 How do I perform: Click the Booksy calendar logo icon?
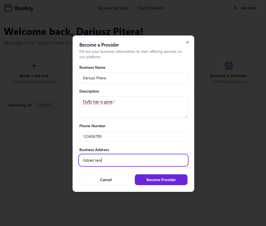(x=8, y=8)
